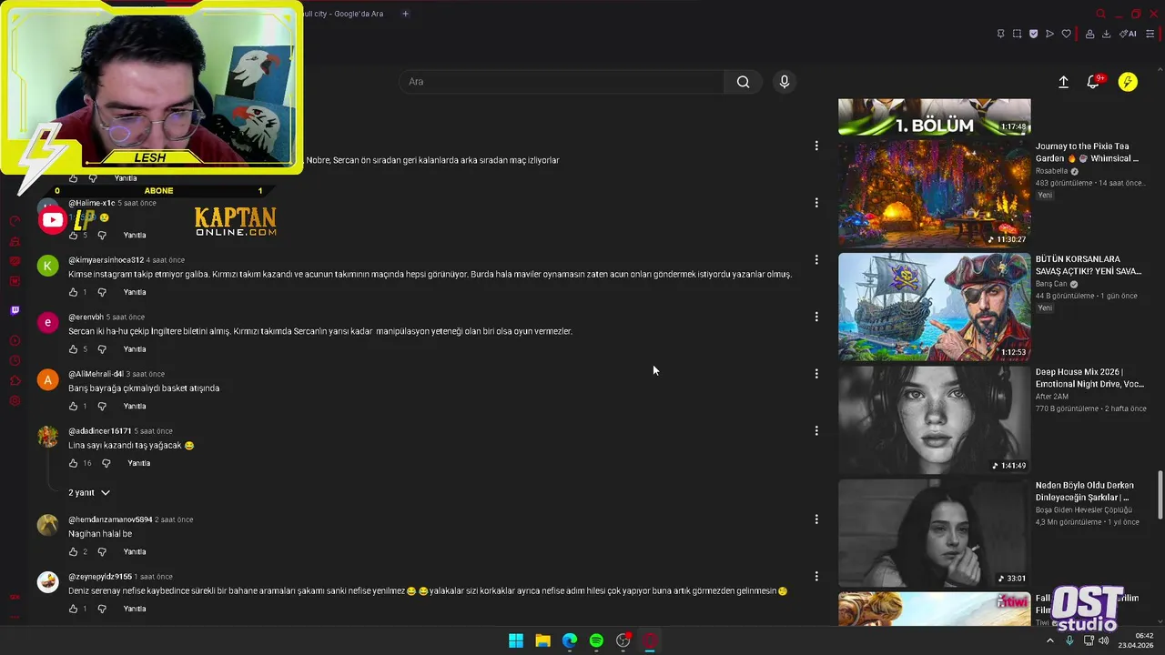Like the comment by @adadincer16171
This screenshot has width=1165, height=655.
click(x=74, y=463)
